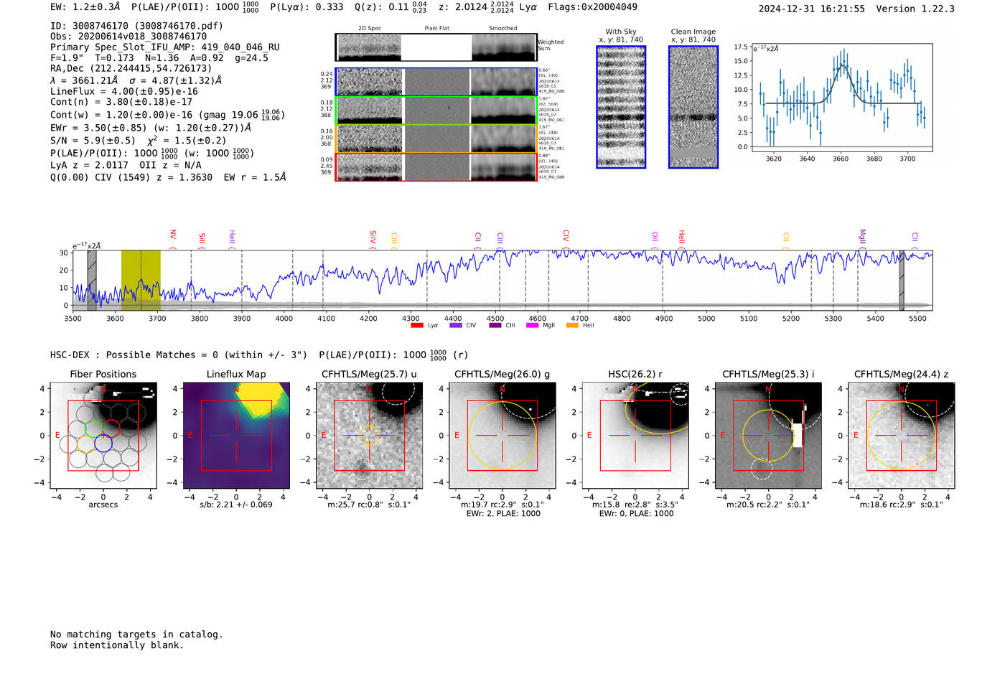Click the 'm:18.6 rc:2.9"' caption

click(902, 505)
